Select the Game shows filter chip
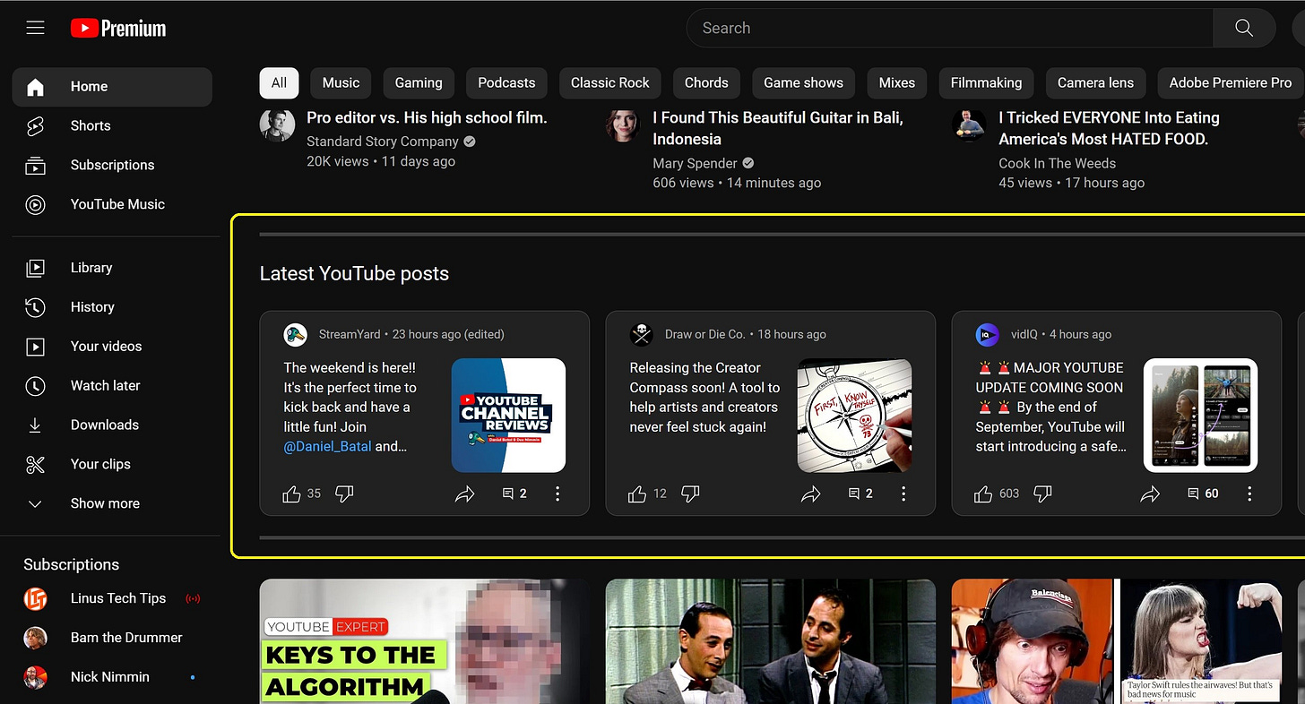This screenshot has height=704, width=1305. [803, 82]
